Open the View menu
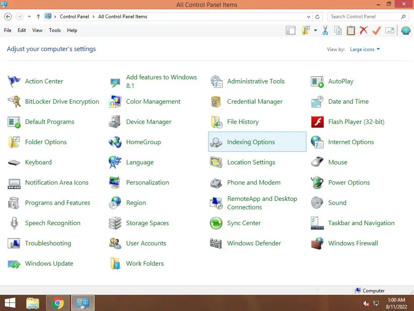The width and height of the screenshot is (414, 311). pos(37,30)
